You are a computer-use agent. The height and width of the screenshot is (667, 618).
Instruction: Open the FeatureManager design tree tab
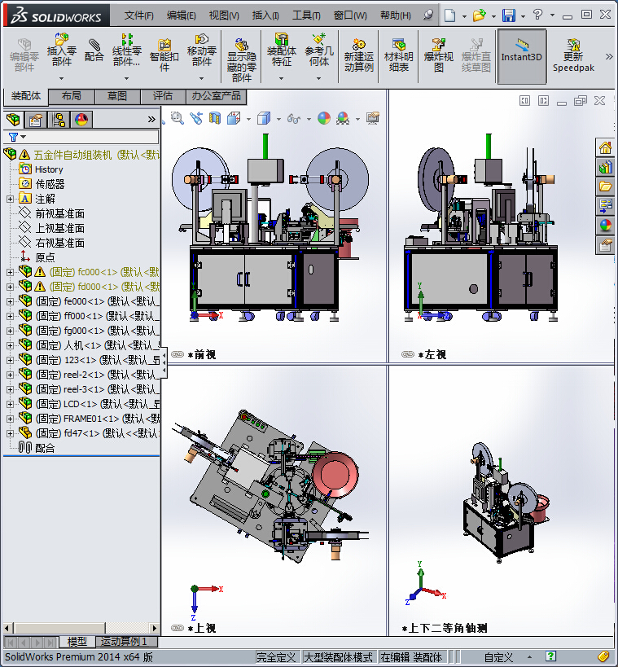click(13, 120)
